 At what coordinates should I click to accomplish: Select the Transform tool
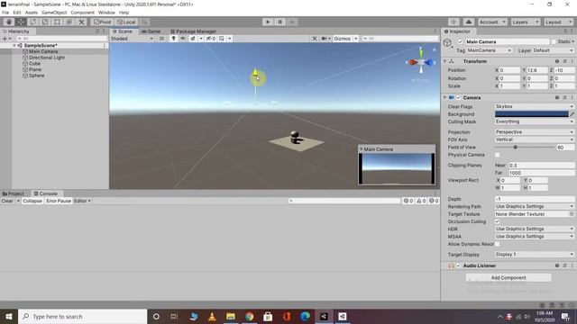point(69,22)
